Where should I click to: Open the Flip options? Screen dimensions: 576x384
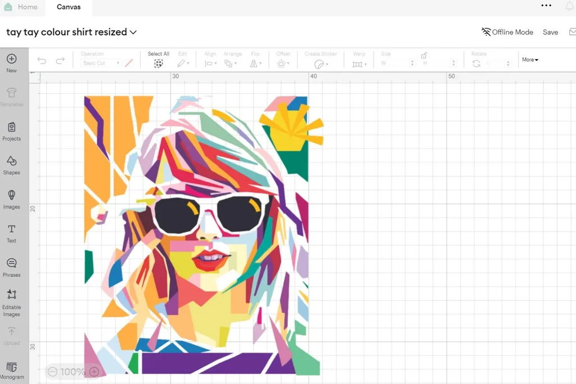click(x=255, y=64)
